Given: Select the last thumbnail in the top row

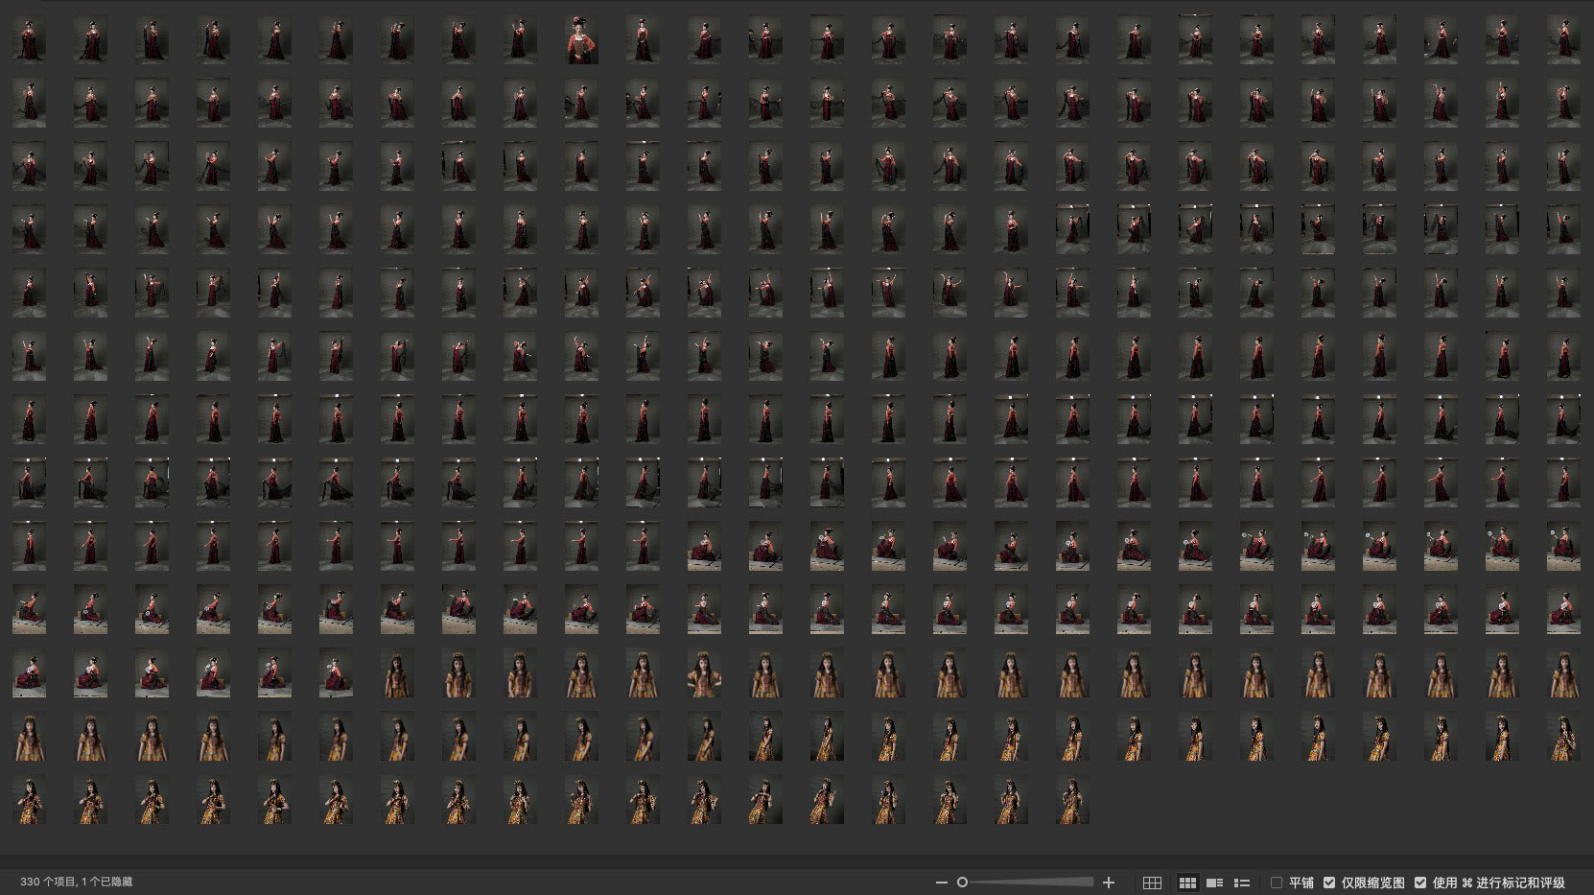Looking at the screenshot, I should 1563,40.
